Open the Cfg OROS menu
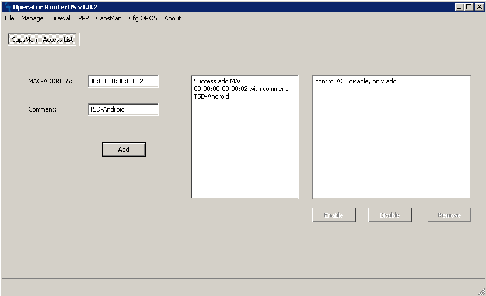 [143, 18]
